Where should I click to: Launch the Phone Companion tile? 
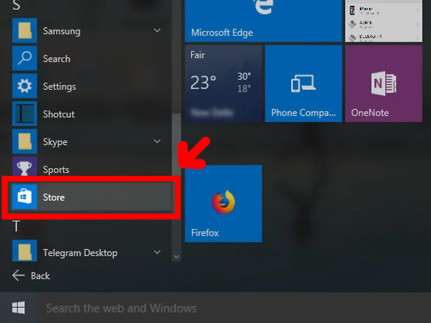click(x=304, y=83)
